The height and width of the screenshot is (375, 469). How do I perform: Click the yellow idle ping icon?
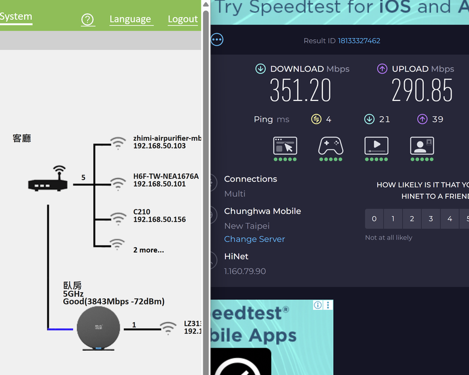point(316,119)
